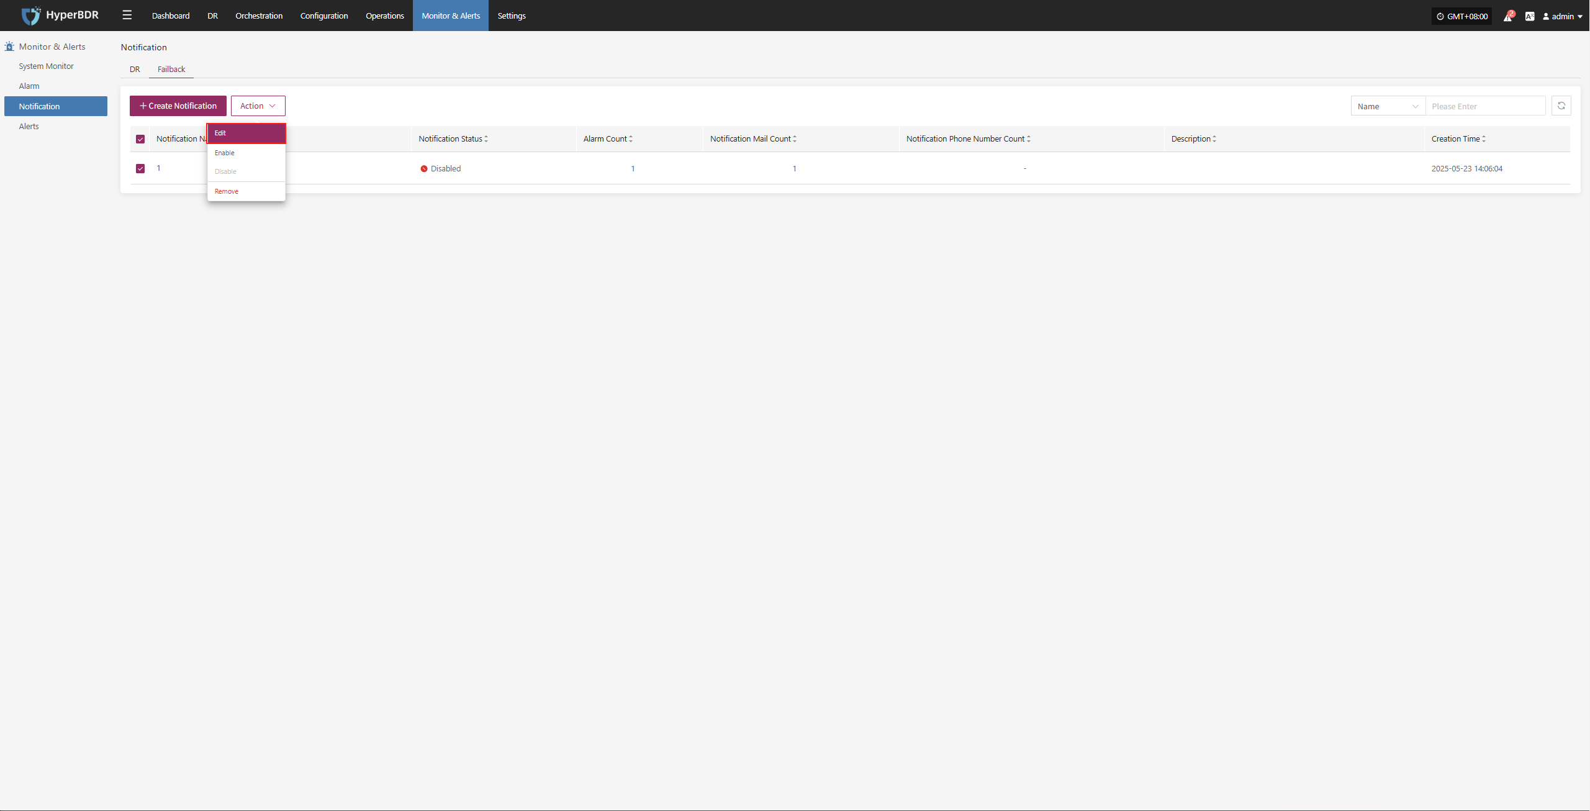
Task: Focus the Please Enter search field
Action: point(1485,106)
